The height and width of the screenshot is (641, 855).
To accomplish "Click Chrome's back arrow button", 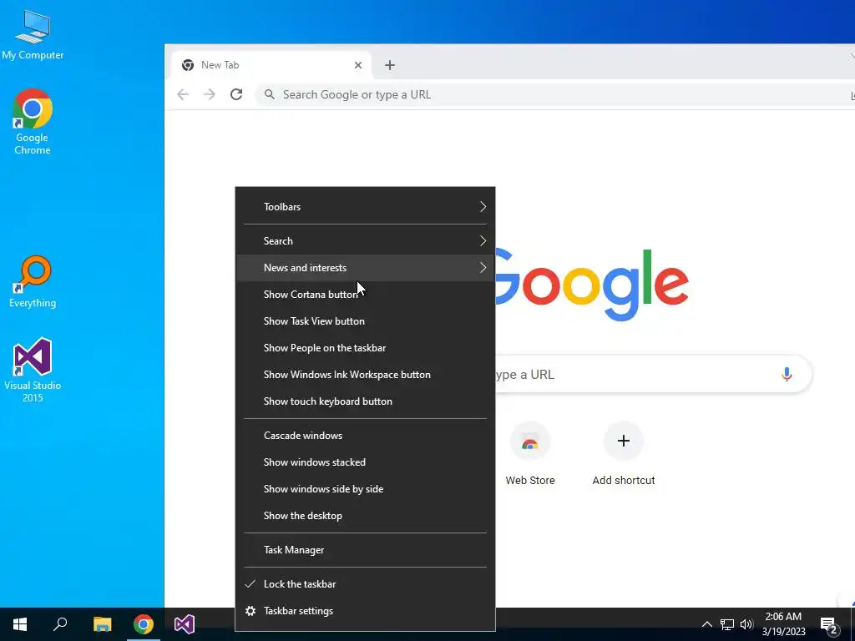I will coord(183,95).
